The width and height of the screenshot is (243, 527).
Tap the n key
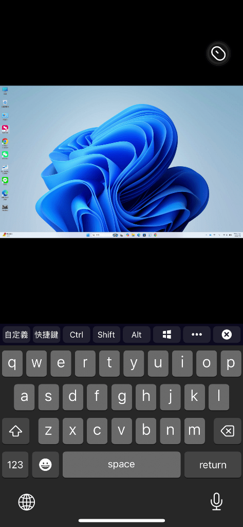pyautogui.click(x=170, y=431)
